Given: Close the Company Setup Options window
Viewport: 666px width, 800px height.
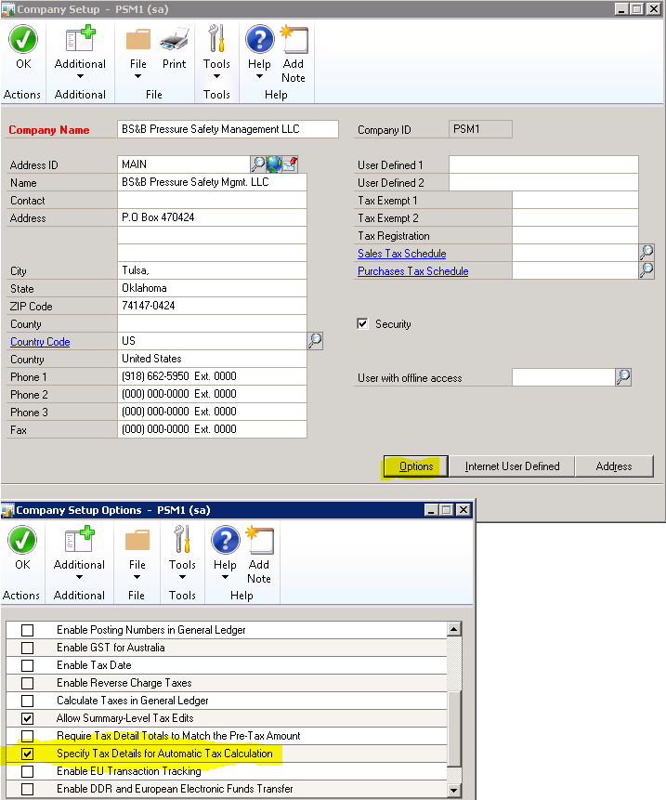Looking at the screenshot, I should pyautogui.click(x=463, y=510).
